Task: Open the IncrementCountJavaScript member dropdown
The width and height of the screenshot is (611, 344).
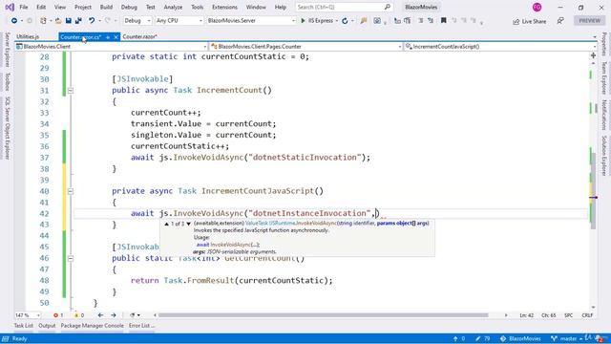Action: 500,47
